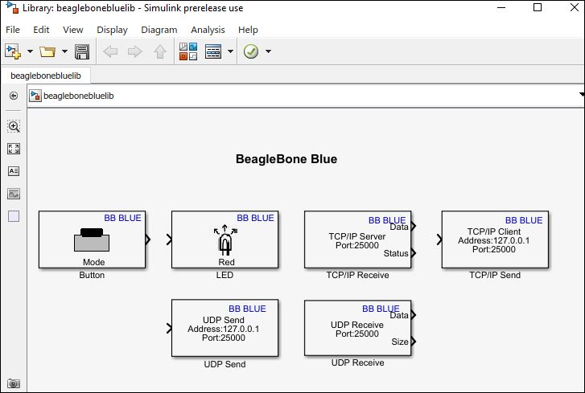Click the Area box palette icon

coord(14,216)
